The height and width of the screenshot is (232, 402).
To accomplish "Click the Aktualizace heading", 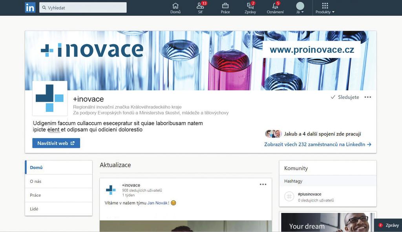I will click(115, 165).
